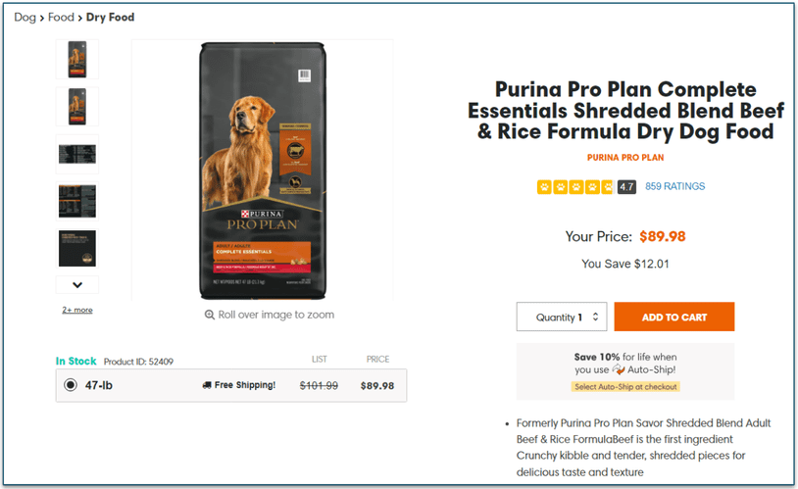Click the first paw rating icon
The height and width of the screenshot is (489, 798).
point(544,186)
